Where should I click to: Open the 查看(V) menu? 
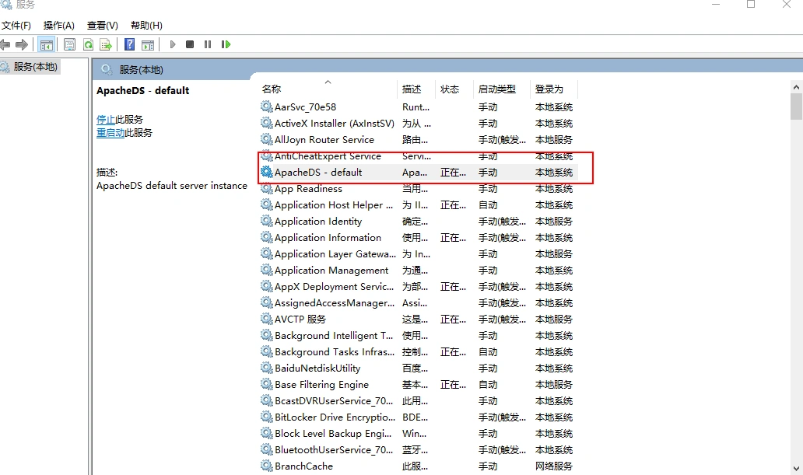(x=103, y=26)
